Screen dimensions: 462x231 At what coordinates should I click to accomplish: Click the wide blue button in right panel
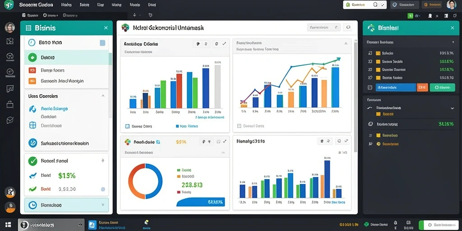pos(395,88)
